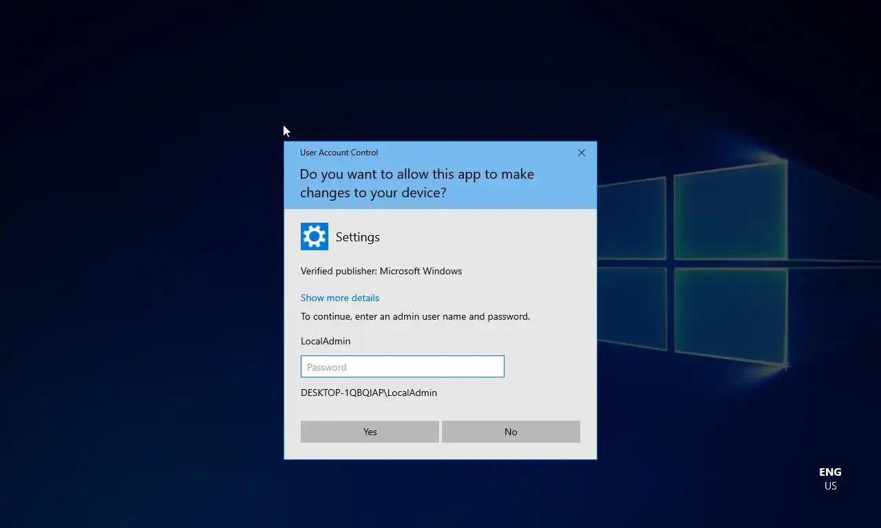Viewport: 881px width, 528px height.
Task: Click Yes to allow changes
Action: [x=370, y=432]
